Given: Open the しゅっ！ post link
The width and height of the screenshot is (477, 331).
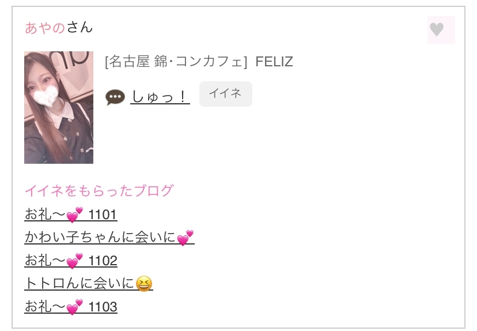Looking at the screenshot, I should click(160, 96).
